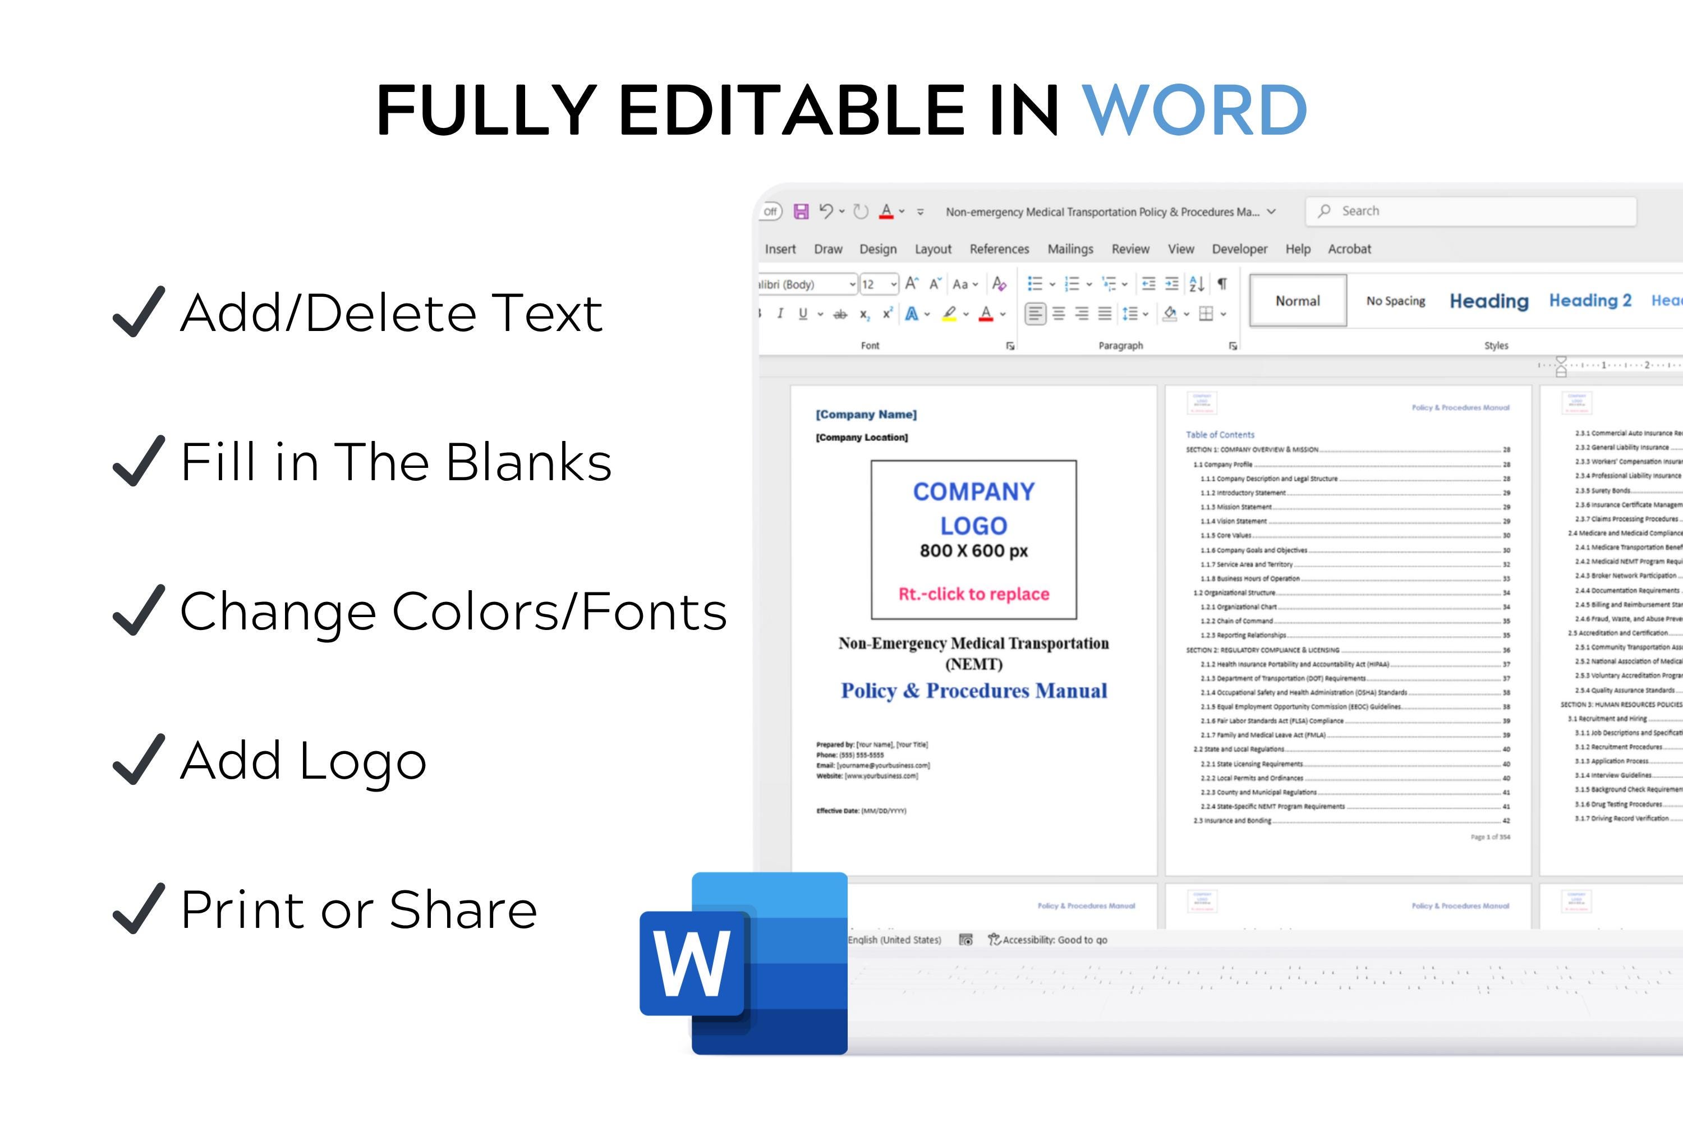This screenshot has height=1122, width=1683.
Task: Apply shading with the paint bucket
Action: [1170, 314]
